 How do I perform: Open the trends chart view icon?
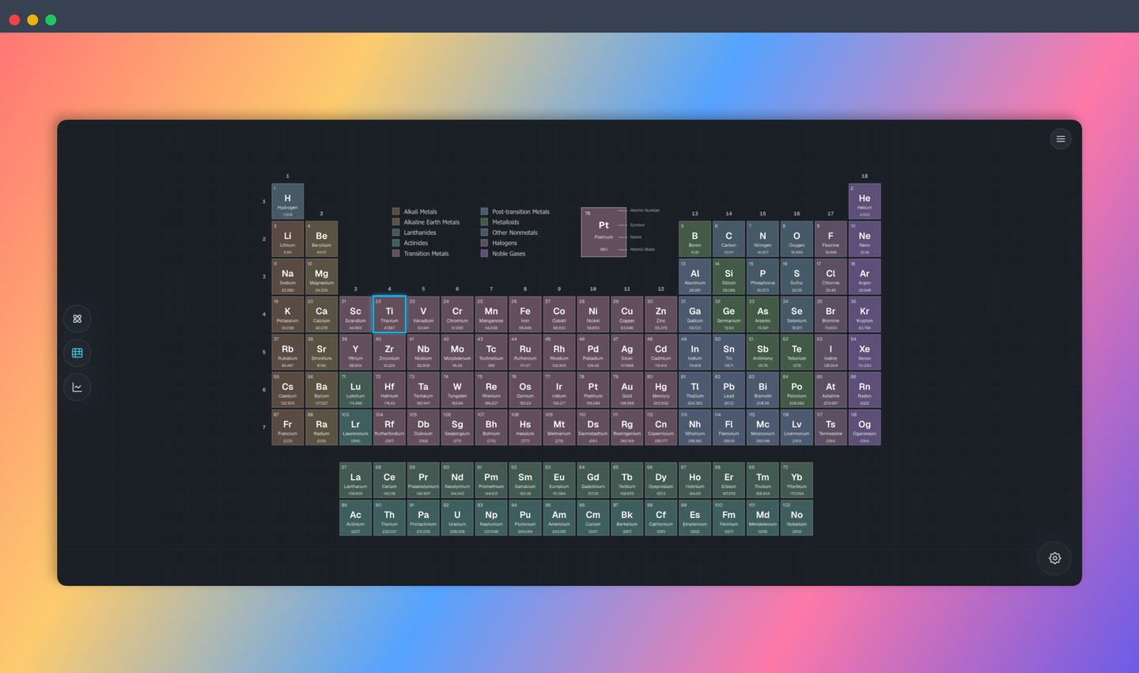(77, 387)
